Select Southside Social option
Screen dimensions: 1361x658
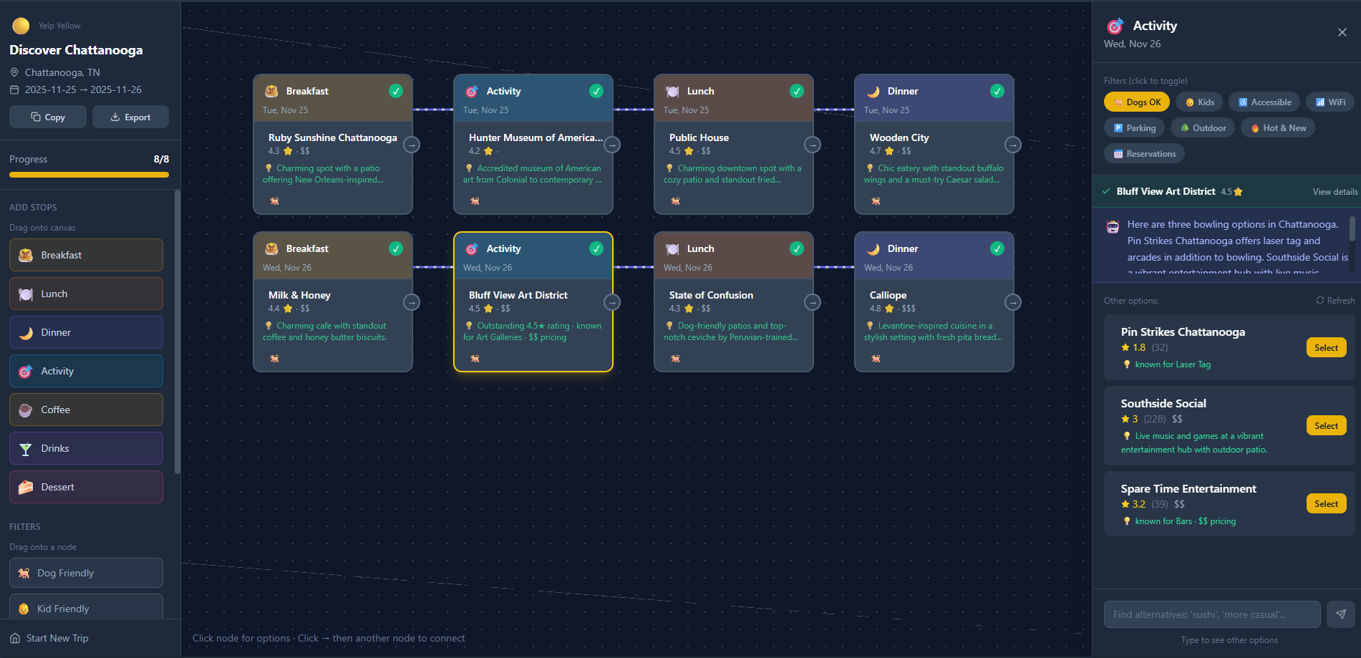1326,426
